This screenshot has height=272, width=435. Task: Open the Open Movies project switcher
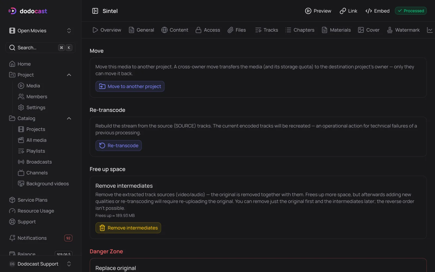41,31
